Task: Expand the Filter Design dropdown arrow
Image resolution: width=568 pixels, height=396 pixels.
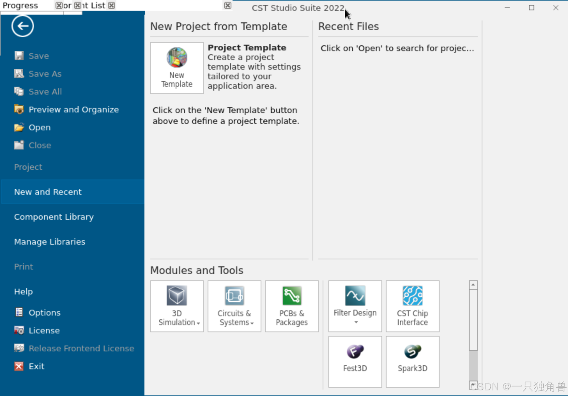Action: (356, 322)
